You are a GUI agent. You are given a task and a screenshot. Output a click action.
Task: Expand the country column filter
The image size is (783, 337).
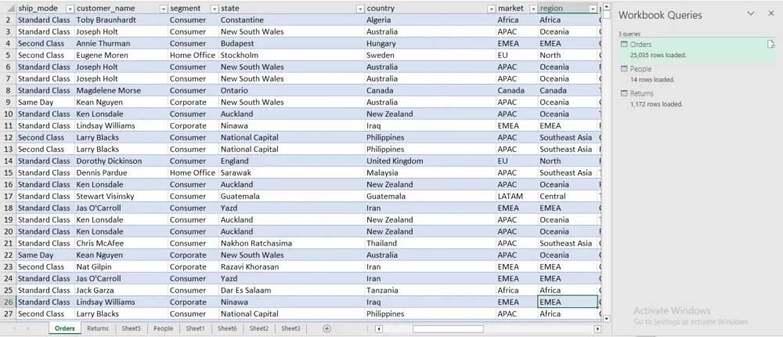tap(489, 9)
